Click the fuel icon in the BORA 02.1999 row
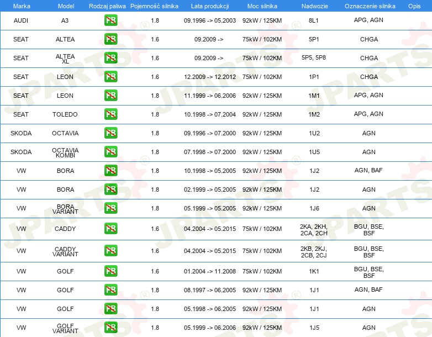 coord(110,189)
